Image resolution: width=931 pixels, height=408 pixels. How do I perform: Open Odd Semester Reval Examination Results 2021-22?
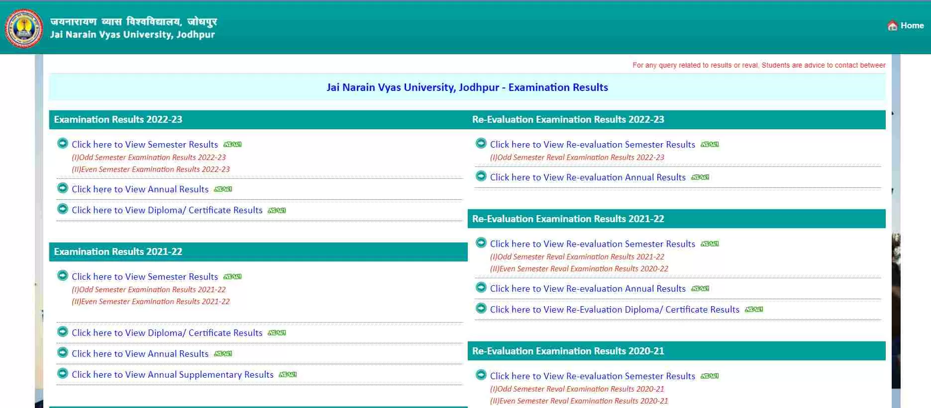577,257
